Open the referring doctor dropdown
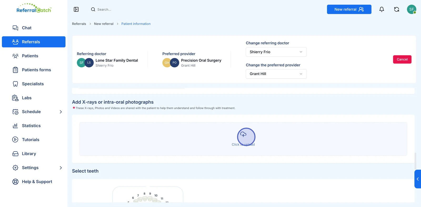Screen dimensions: 421x207 click(276, 52)
